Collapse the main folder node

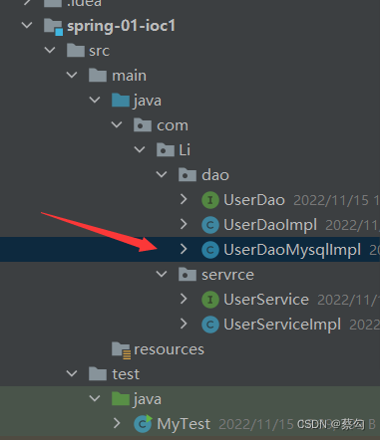tap(72, 75)
